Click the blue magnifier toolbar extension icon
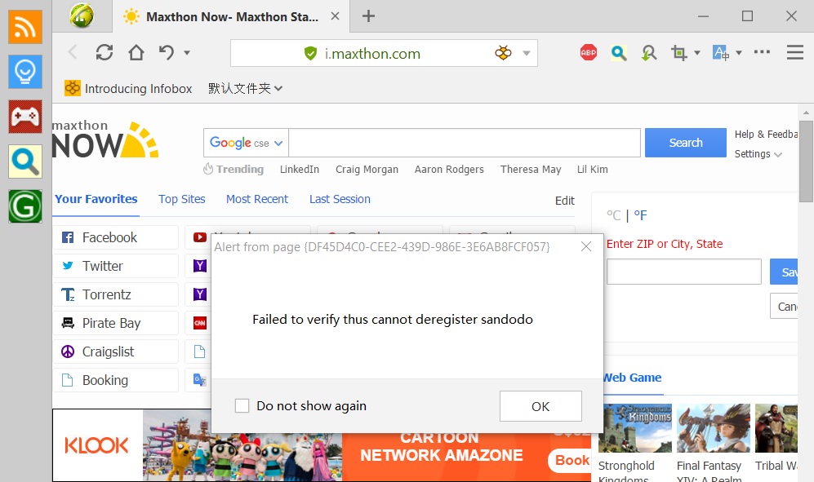The height and width of the screenshot is (482, 814). (618, 52)
